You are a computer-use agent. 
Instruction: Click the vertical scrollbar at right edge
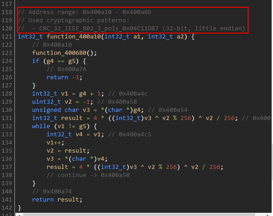pyautogui.click(x=272, y=162)
